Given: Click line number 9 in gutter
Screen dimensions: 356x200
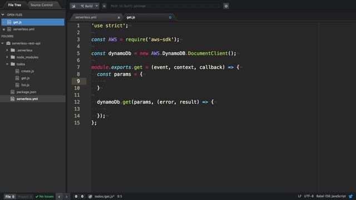Looking at the screenshot, I should tap(78, 81).
